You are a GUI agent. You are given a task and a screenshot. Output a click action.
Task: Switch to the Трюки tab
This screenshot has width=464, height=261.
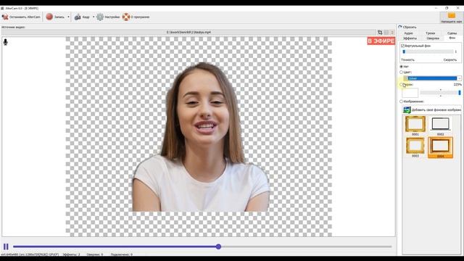click(430, 33)
